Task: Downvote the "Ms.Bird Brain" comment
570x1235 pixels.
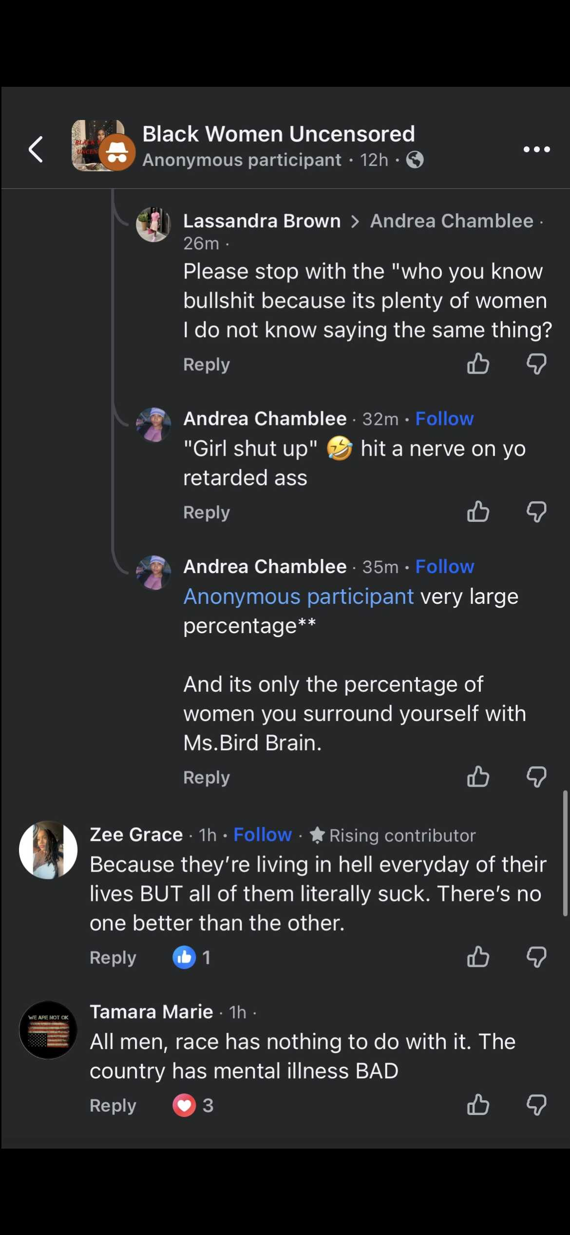Action: coord(536,777)
